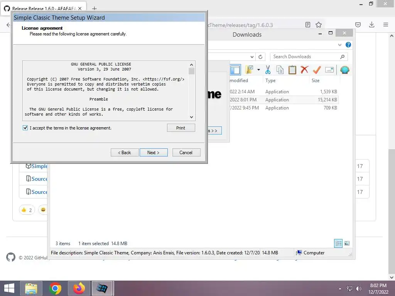Click the folder options icon in Downloads toolbar
Screen dimensions: 395x296
[249, 70]
